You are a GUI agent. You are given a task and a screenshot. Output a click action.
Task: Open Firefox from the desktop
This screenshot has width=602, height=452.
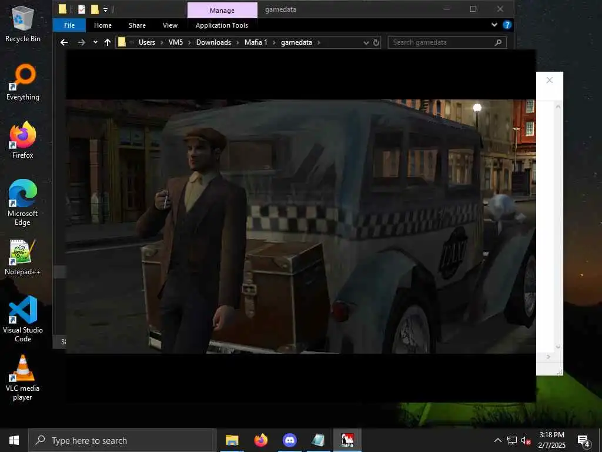point(23,140)
